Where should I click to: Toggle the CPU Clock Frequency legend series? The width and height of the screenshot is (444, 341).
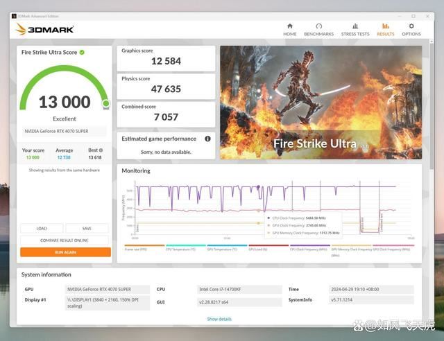point(310,247)
